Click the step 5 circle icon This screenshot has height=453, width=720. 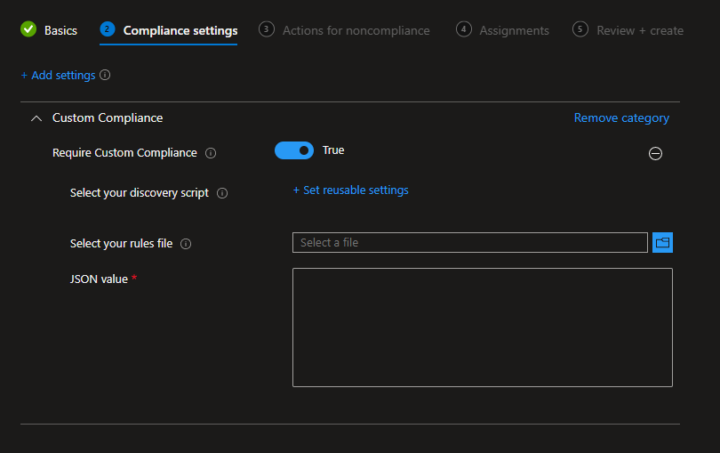[x=580, y=29]
